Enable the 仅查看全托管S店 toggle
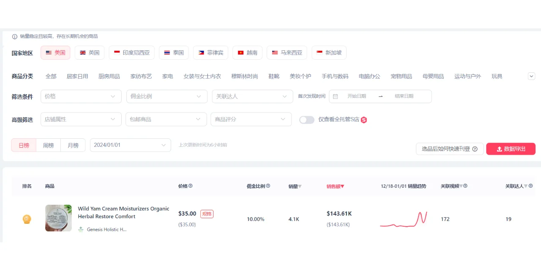541x258 pixels. [307, 120]
